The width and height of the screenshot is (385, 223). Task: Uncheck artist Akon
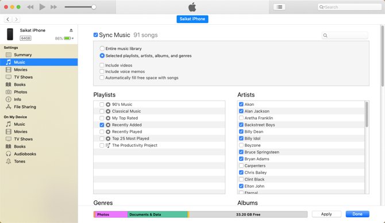[241, 105]
